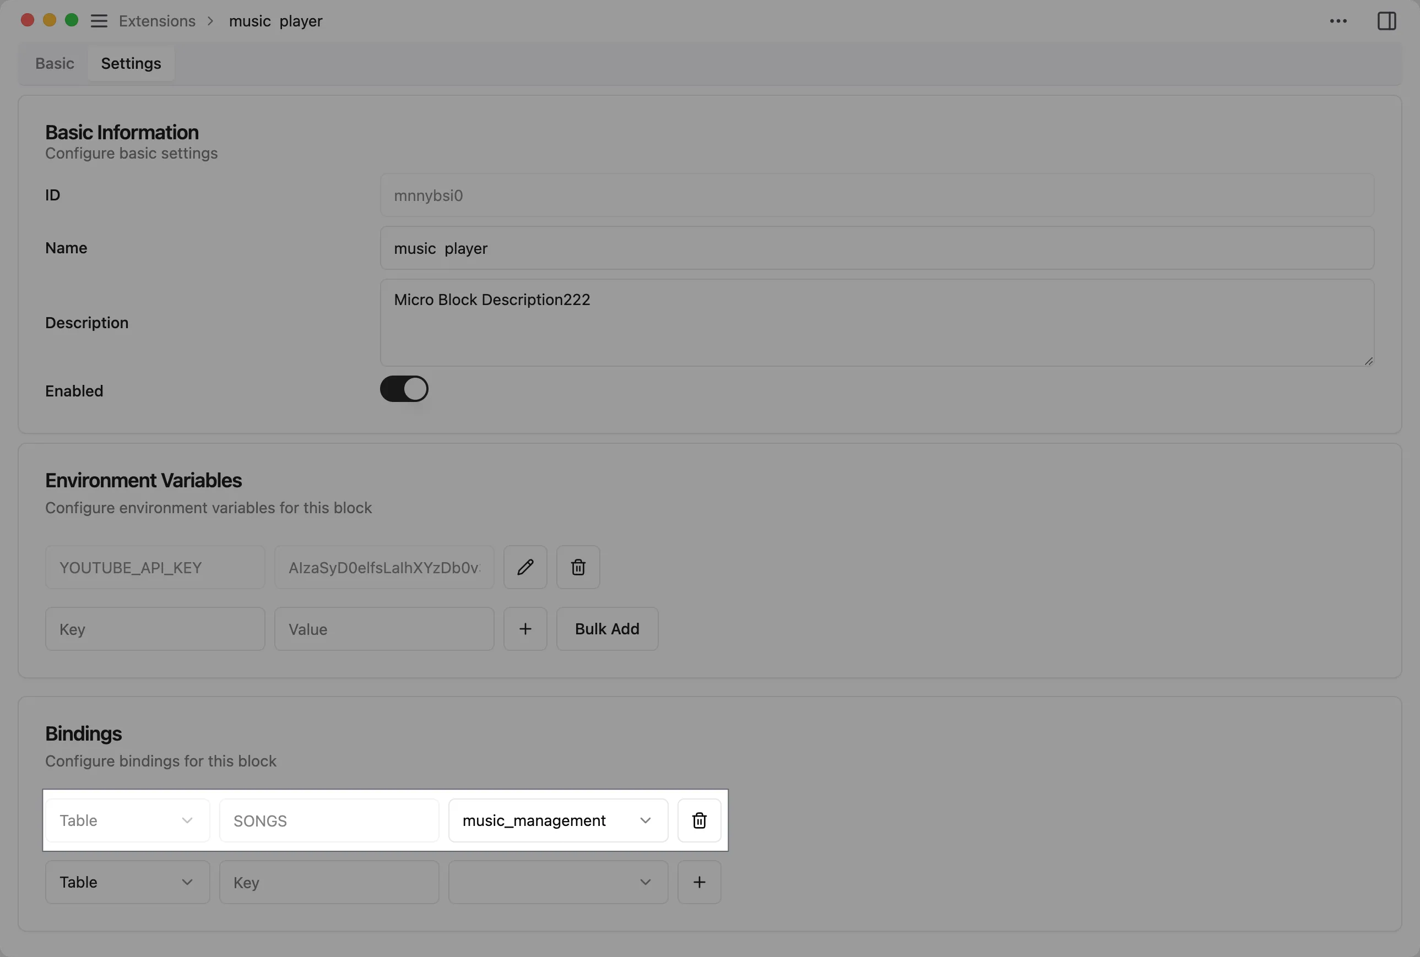The width and height of the screenshot is (1420, 957).
Task: Expand the empty target dropdown in new binding row
Action: pos(557,882)
